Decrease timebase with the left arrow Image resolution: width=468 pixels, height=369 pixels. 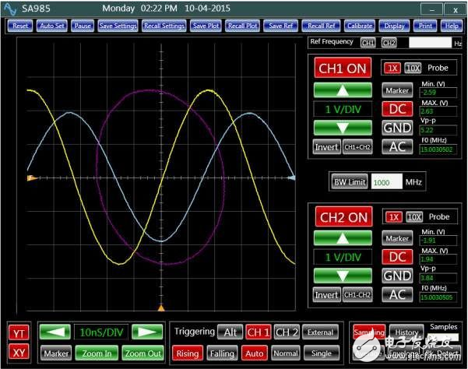click(x=55, y=332)
